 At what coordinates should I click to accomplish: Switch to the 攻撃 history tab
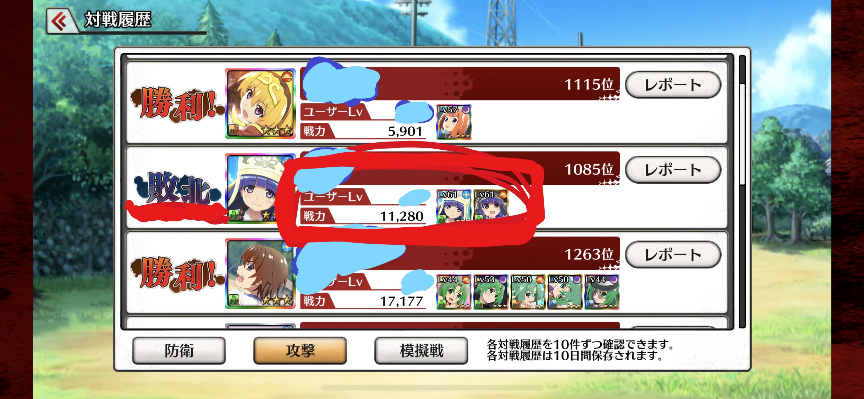pyautogui.click(x=300, y=351)
